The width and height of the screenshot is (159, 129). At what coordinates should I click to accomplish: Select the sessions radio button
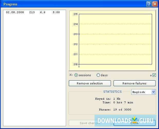click(x=76, y=75)
